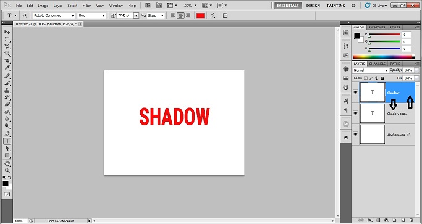Align text left
The height and width of the screenshot is (224, 422).
pyautogui.click(x=172, y=15)
